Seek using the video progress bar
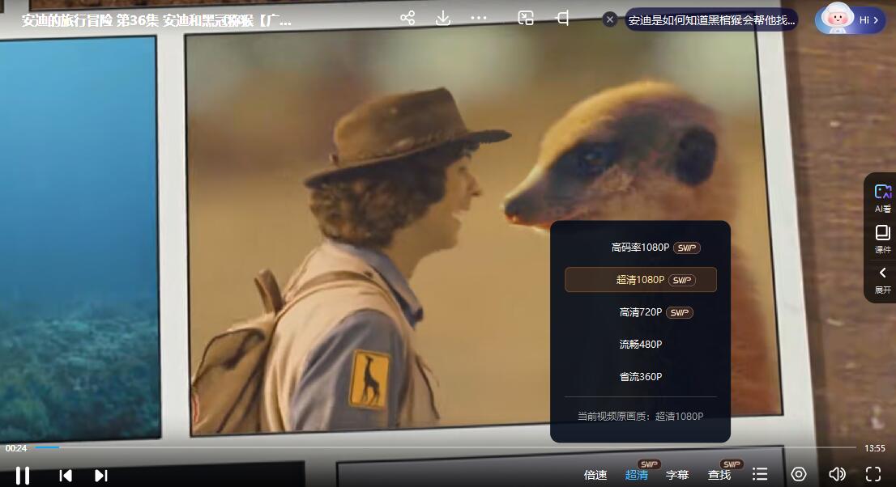The width and height of the screenshot is (896, 487). (446, 447)
